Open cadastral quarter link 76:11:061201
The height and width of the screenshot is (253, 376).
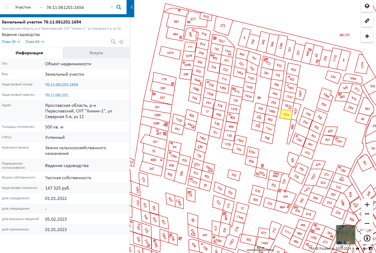(57, 95)
